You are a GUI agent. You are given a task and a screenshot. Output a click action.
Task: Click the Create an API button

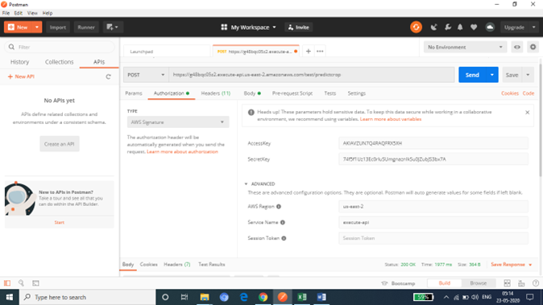point(60,144)
